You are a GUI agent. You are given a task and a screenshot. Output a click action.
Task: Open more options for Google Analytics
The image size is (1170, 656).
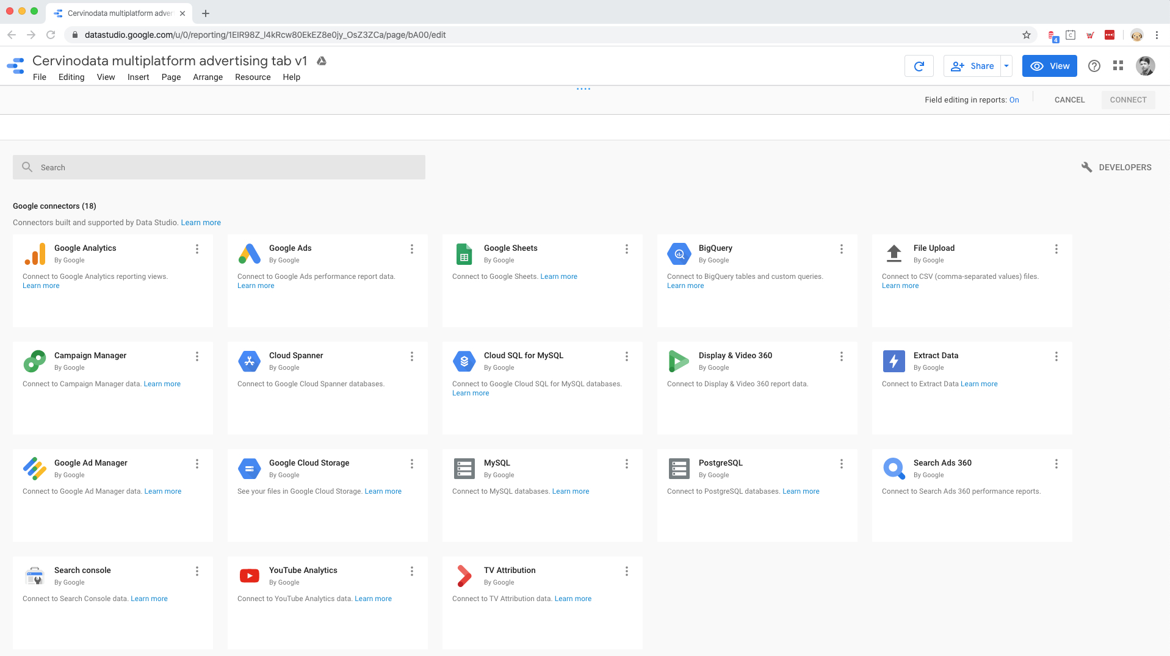[x=197, y=249]
